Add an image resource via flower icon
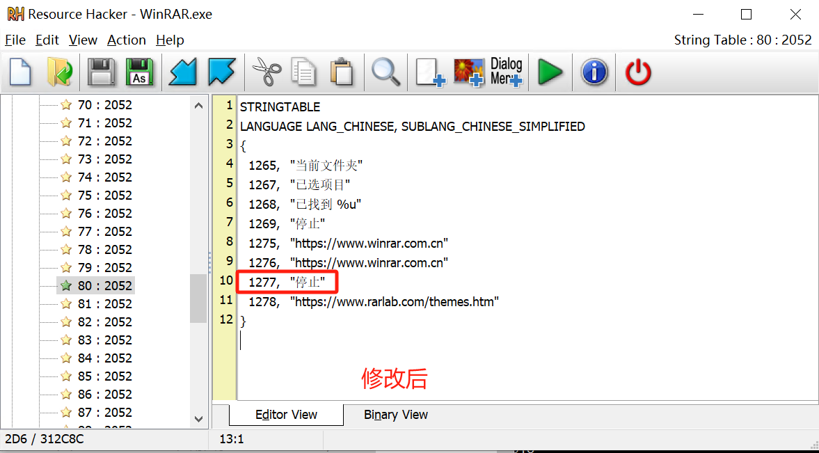 pyautogui.click(x=469, y=72)
